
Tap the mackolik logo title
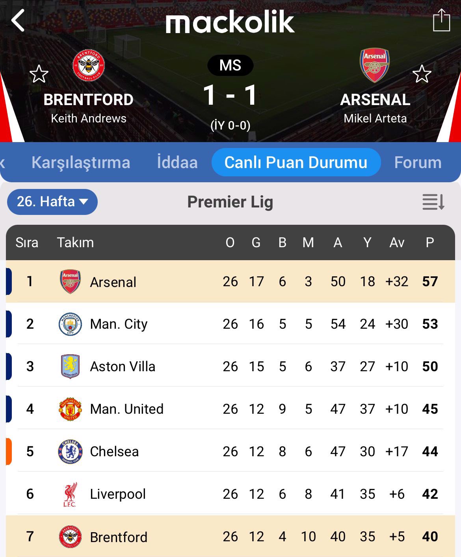230,22
